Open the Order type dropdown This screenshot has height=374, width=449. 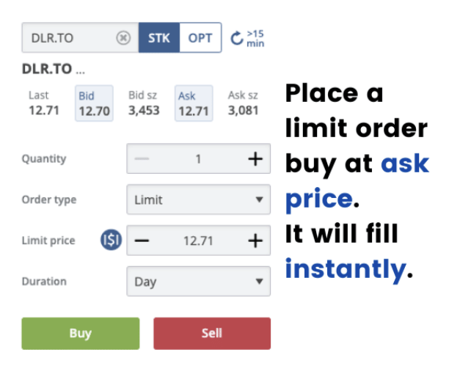(198, 199)
